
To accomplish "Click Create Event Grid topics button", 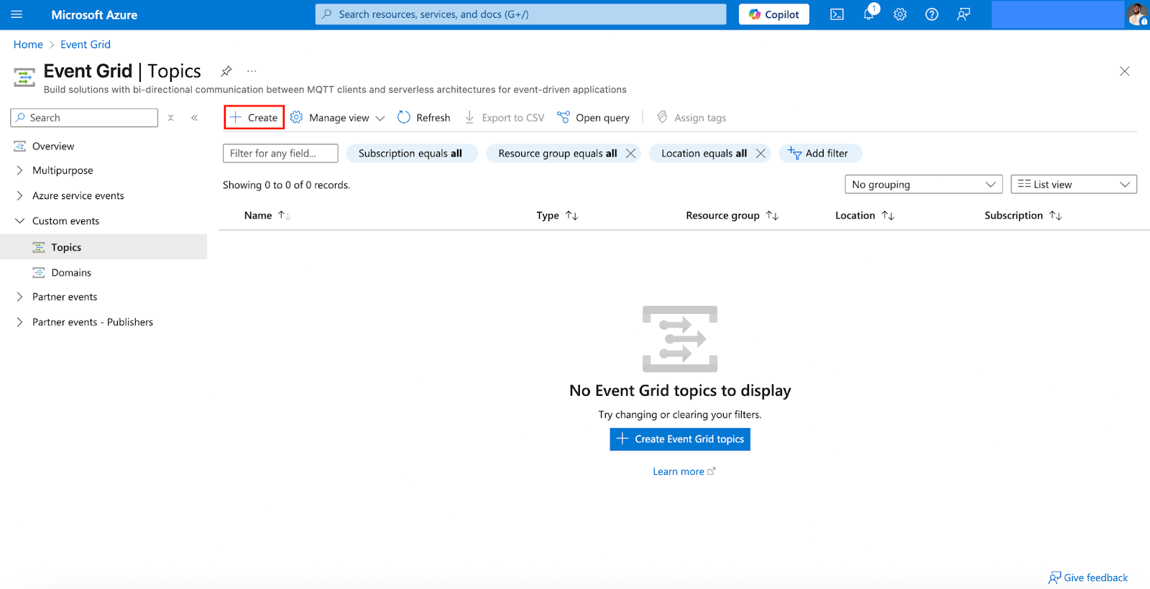I will coord(680,440).
